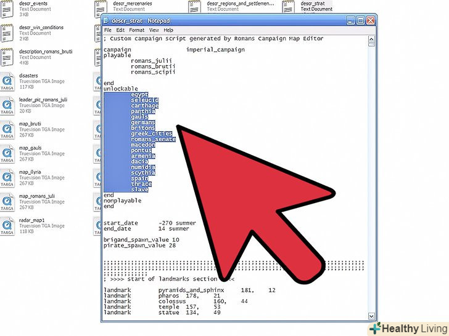Viewport: 449px width, 336px height.
Task: Click the map_romans_julii file name
Action: pos(36,196)
